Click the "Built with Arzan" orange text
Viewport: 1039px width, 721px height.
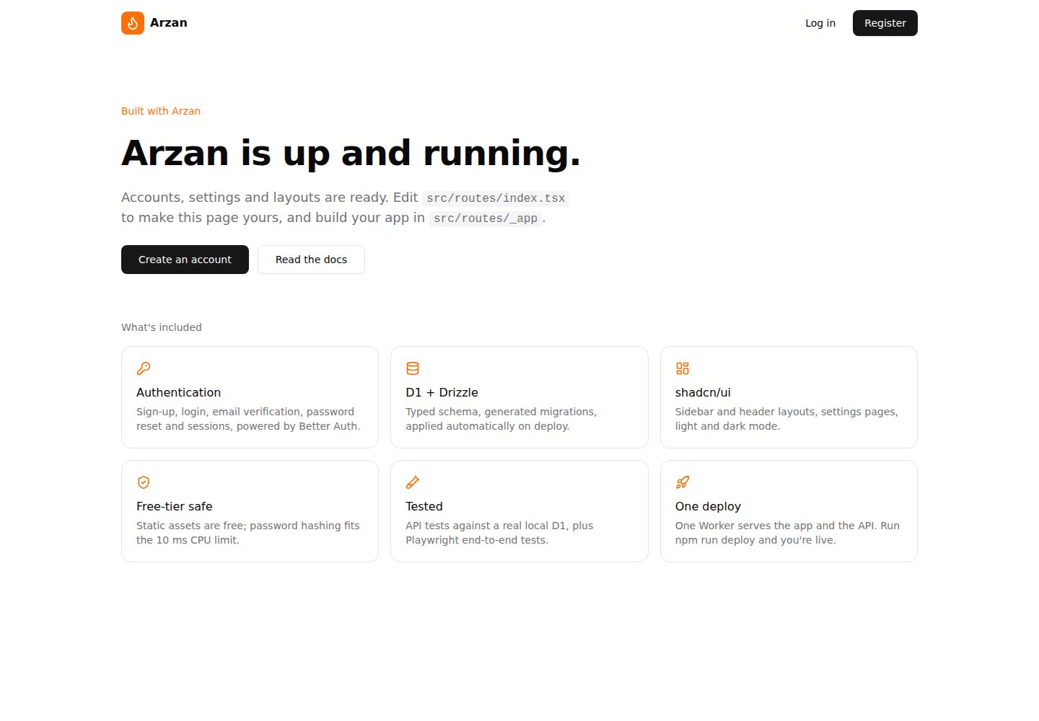(161, 111)
